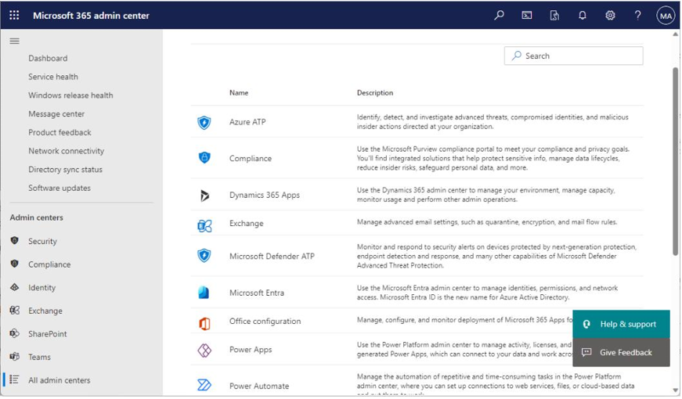Open Microsoft Defender ATP from the list
682x399 pixels.
(272, 257)
